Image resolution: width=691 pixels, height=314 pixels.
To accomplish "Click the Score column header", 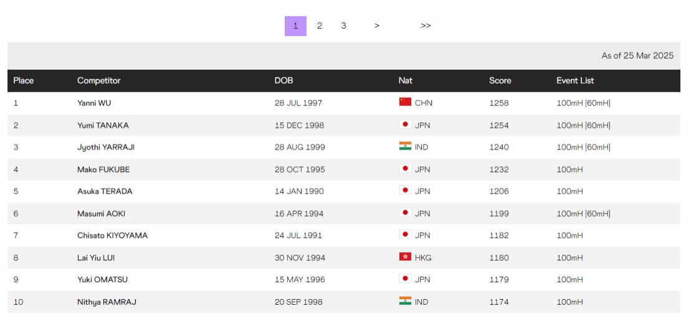I will [500, 80].
